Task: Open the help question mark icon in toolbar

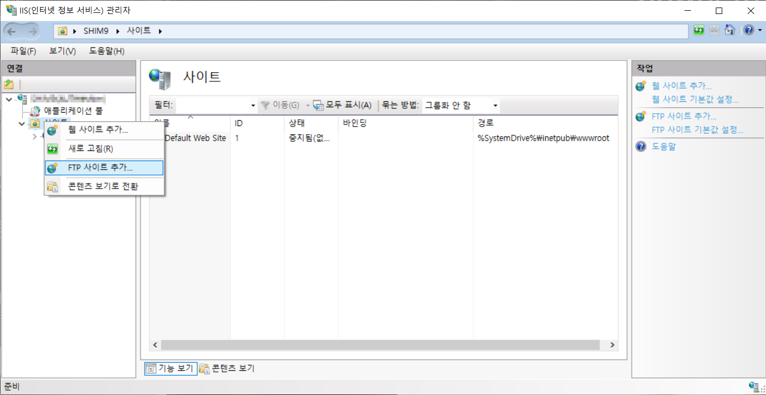Action: coord(748,30)
